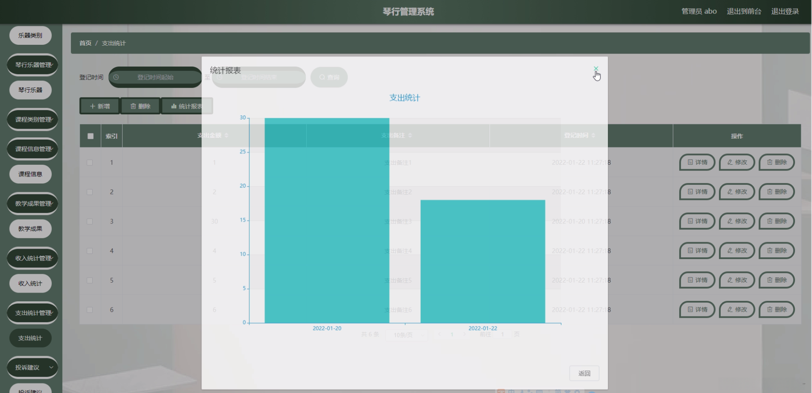Click 修改 for row 3
Viewport: 812px width, 393px height.
click(x=737, y=221)
